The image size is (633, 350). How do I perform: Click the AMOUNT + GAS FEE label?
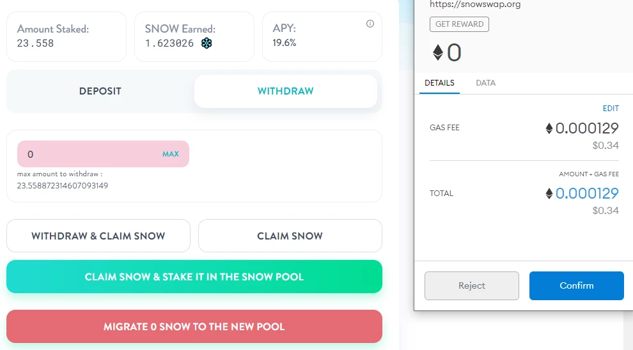[x=589, y=174]
